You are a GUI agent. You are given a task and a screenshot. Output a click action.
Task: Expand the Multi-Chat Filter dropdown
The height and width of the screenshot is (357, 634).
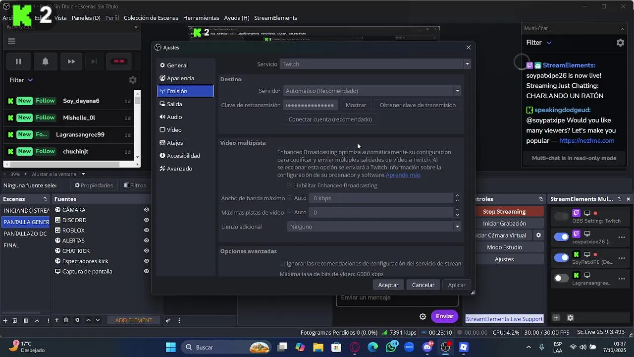click(539, 43)
